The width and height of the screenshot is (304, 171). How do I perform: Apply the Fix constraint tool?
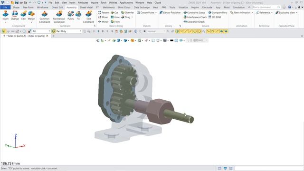pyautogui.click(x=78, y=16)
